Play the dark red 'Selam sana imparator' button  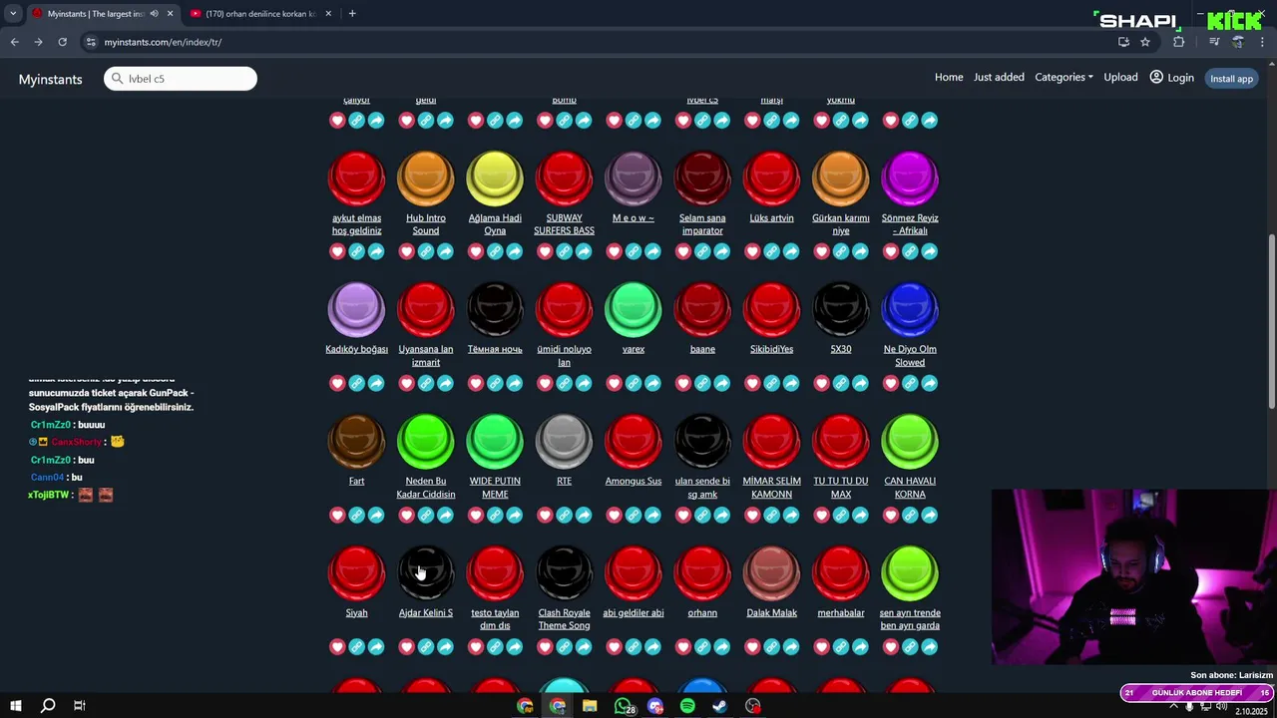pos(702,179)
